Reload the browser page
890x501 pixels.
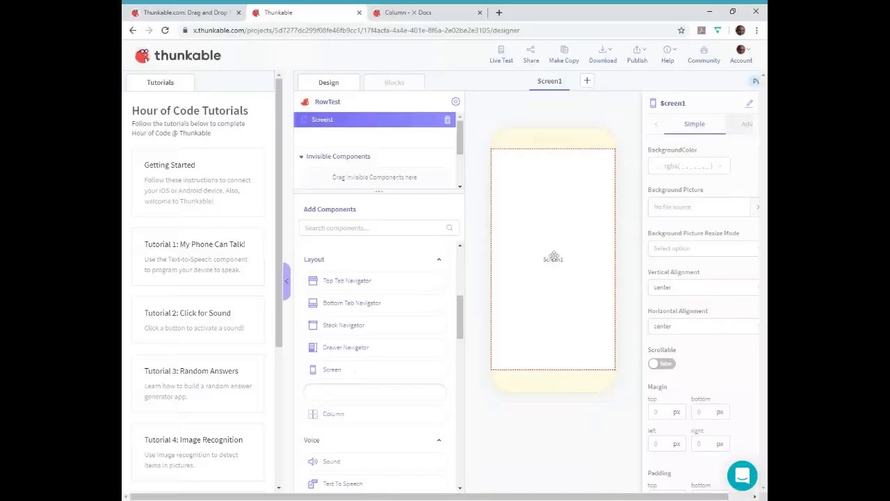(x=165, y=30)
